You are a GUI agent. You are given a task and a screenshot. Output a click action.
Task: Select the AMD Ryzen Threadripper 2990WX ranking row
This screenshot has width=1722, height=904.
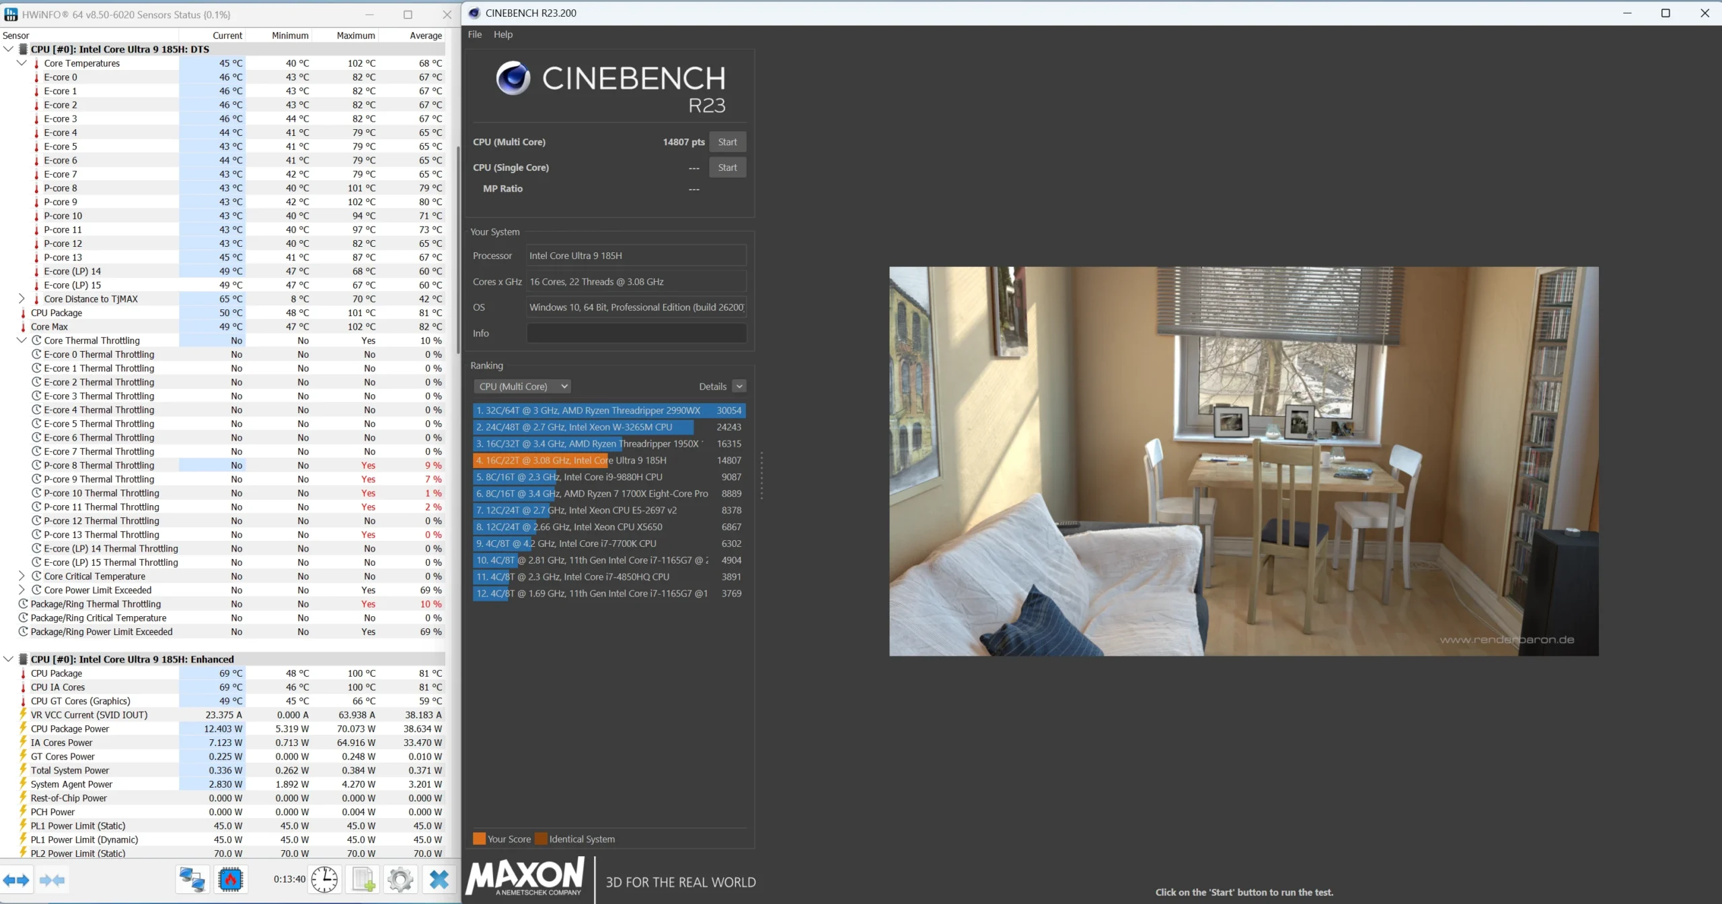click(609, 410)
